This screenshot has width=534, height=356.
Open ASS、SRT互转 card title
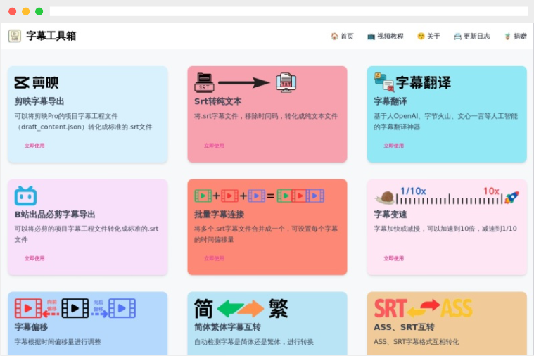click(404, 327)
